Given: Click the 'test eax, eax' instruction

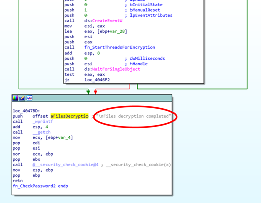Looking at the screenshot, I should (x=84, y=74).
